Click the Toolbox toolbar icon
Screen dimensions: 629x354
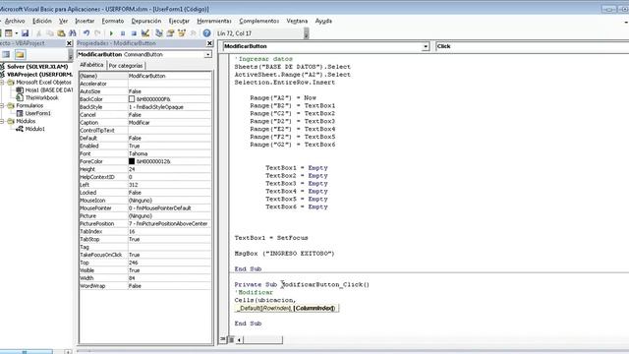(x=193, y=33)
